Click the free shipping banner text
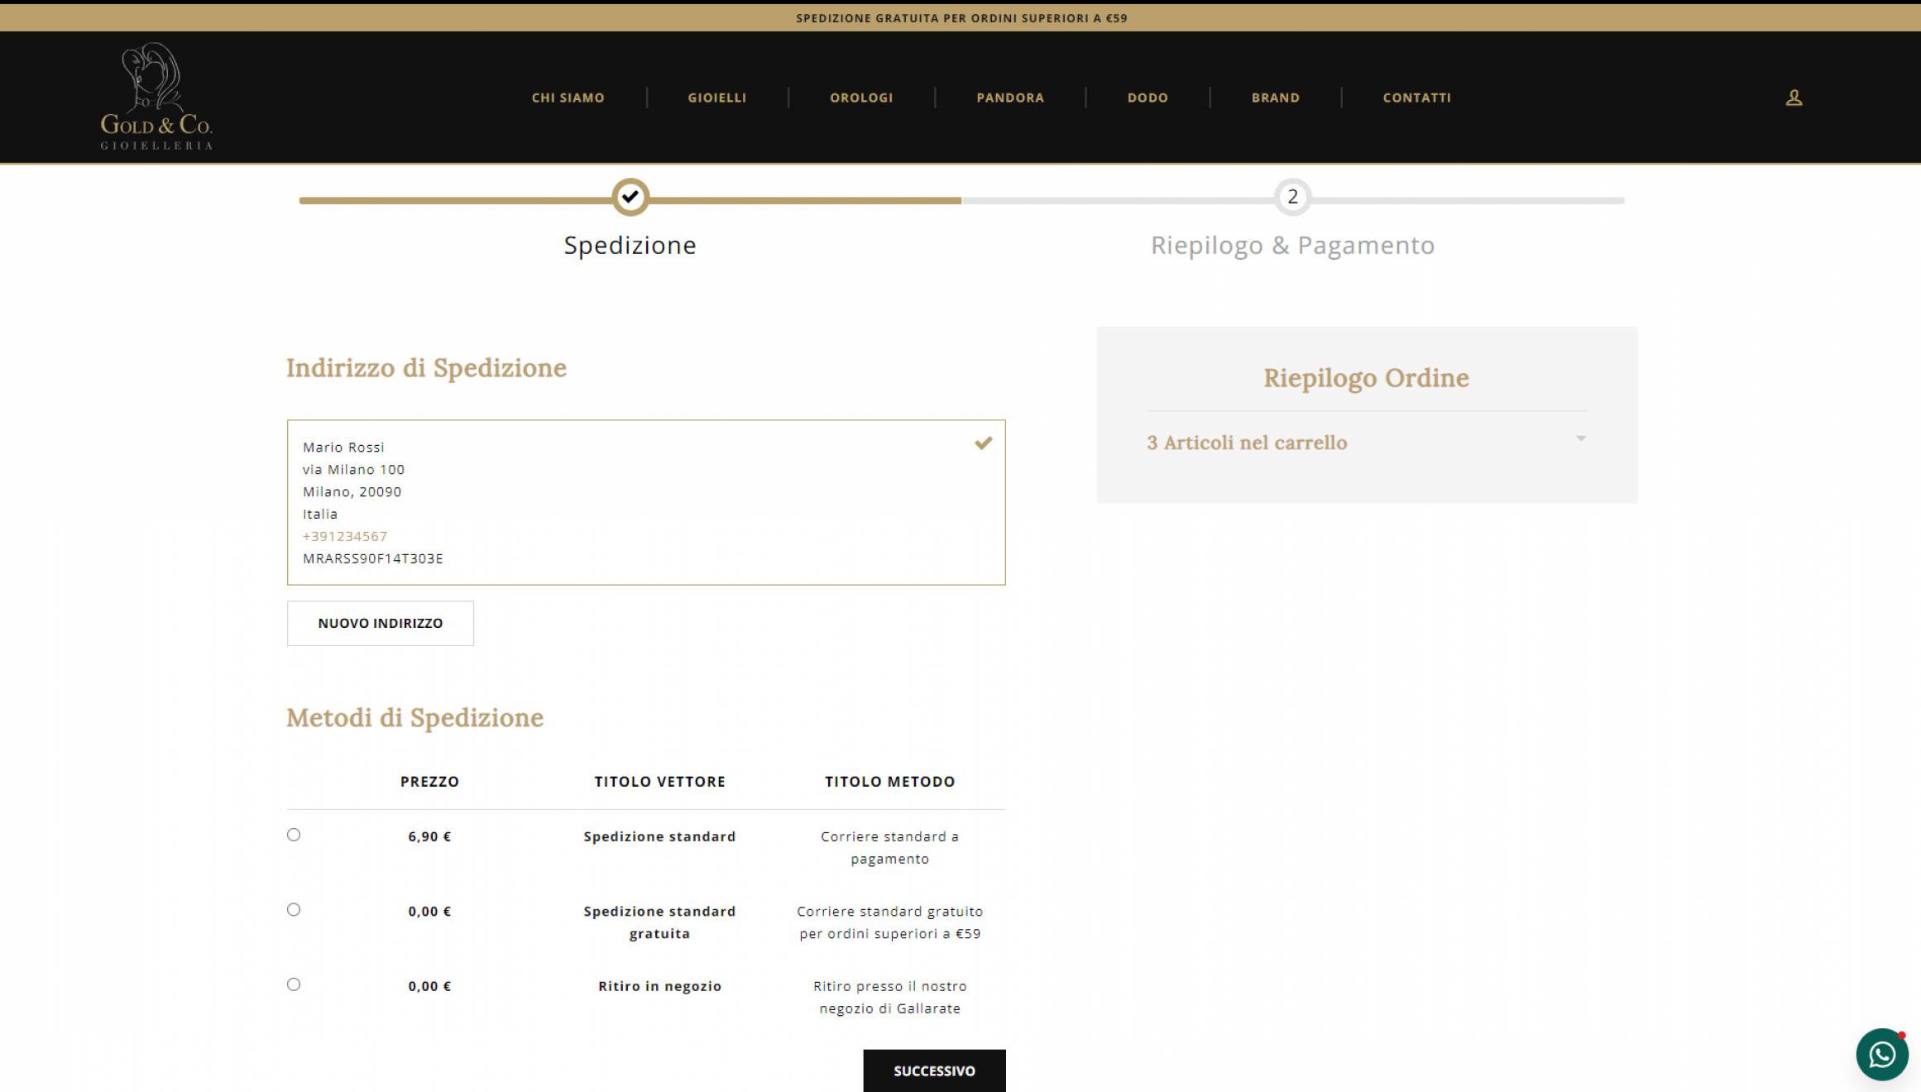Screen dimensions: 1921x1092 coord(961,18)
